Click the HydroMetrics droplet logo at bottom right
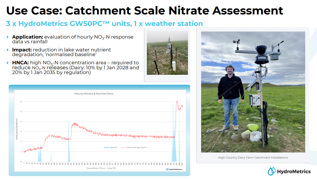This screenshot has width=317, height=179. click(271, 171)
